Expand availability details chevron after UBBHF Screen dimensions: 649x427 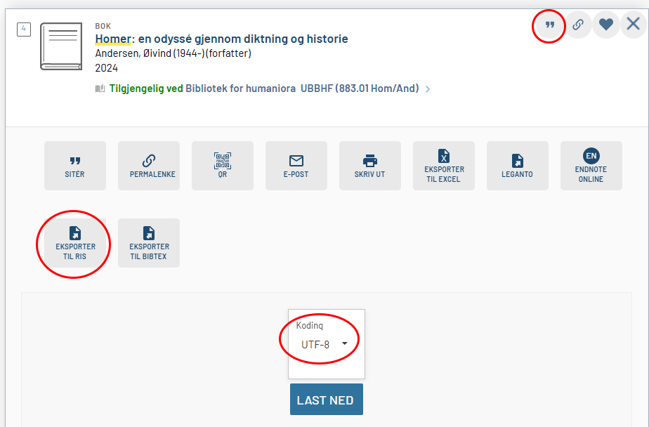428,89
